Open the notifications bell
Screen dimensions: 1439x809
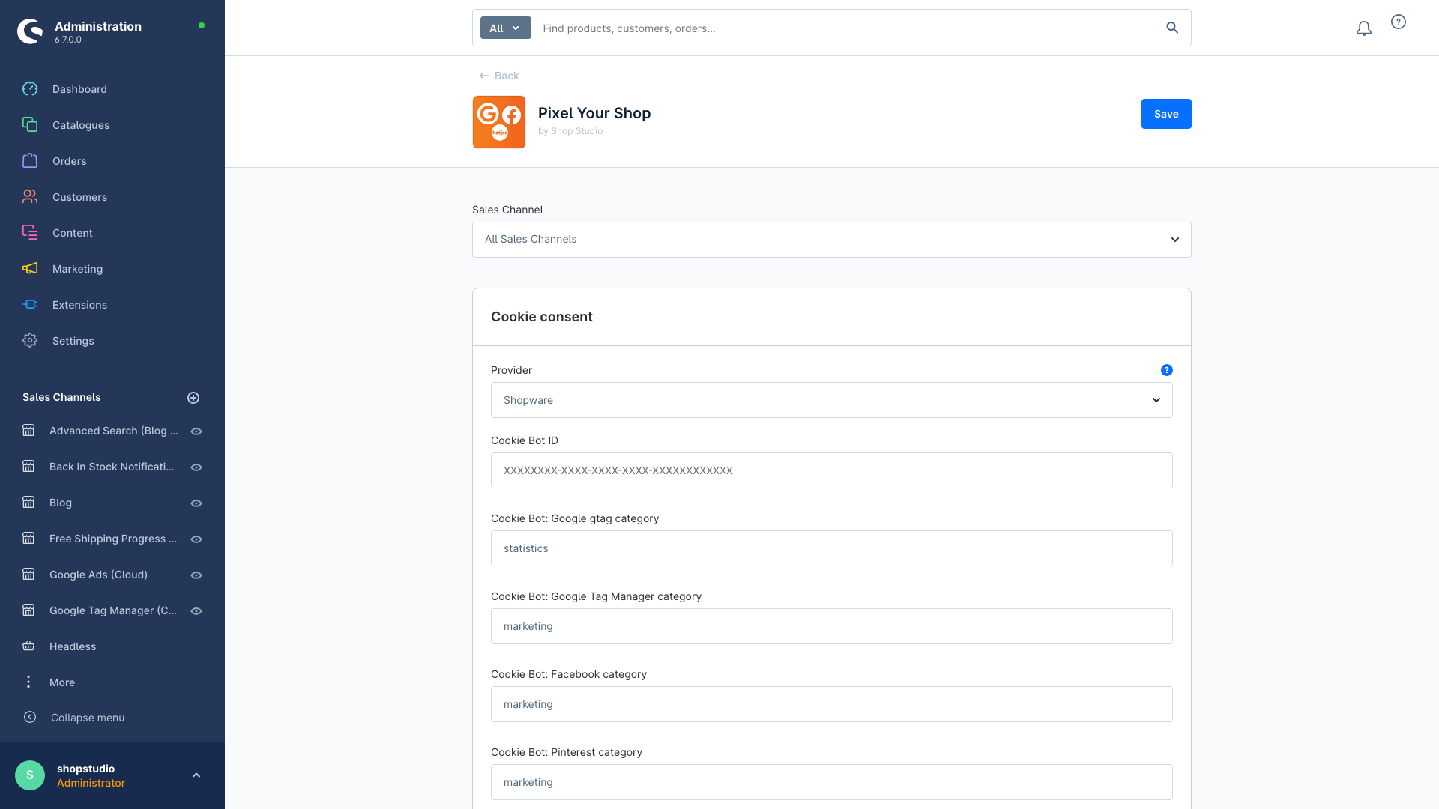(x=1364, y=28)
